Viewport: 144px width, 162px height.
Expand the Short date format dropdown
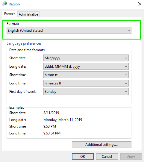tap(86, 58)
